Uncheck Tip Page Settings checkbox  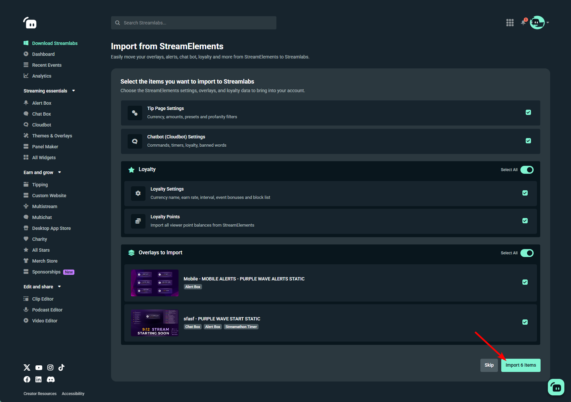tap(528, 112)
